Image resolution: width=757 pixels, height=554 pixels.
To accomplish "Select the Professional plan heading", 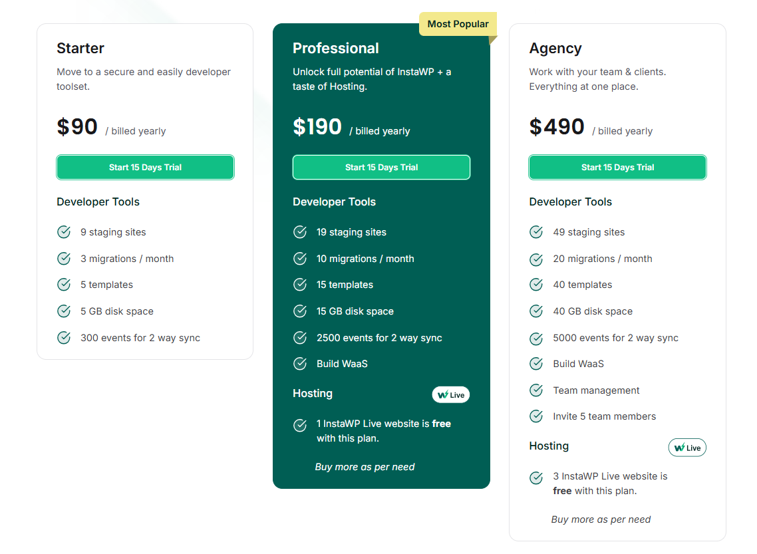I will pos(335,49).
